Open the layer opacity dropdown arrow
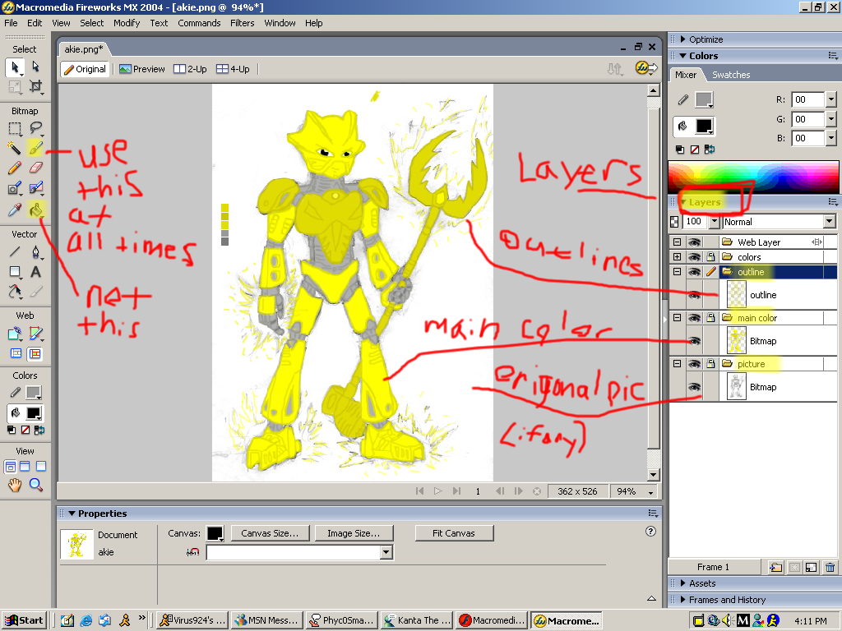Image resolution: width=842 pixels, height=631 pixels. (x=715, y=222)
